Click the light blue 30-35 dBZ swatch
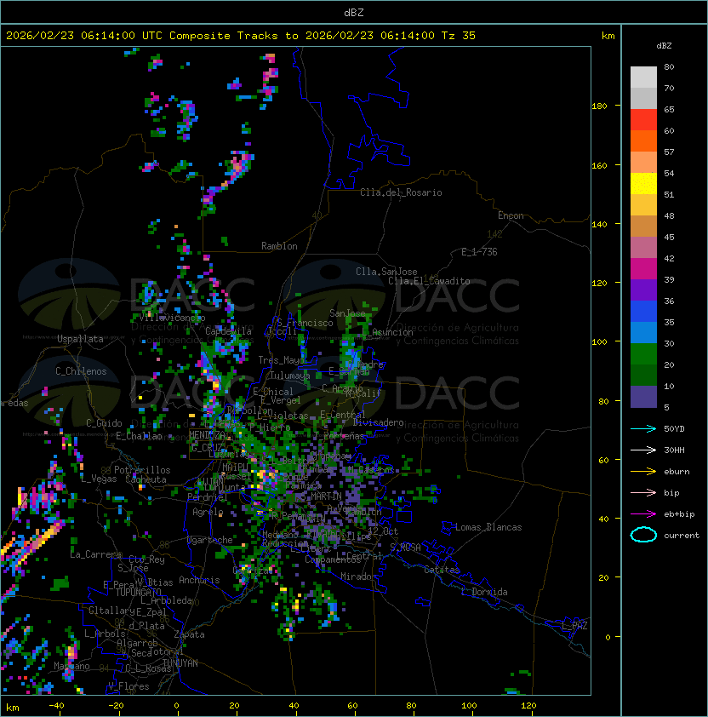 (x=643, y=333)
